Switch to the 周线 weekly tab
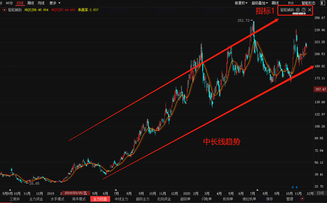The height and width of the screenshot is (203, 327). 31,3
